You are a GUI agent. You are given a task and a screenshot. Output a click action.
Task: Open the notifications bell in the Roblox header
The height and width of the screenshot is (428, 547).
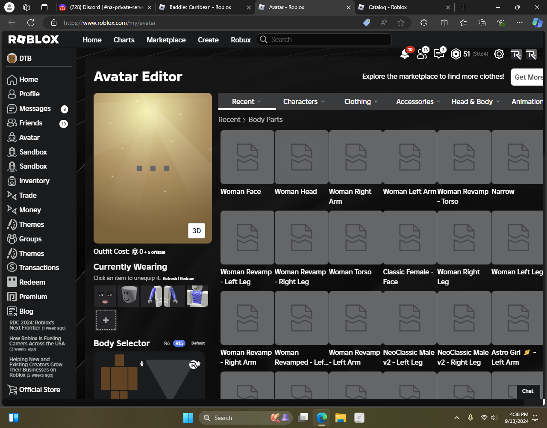click(x=405, y=54)
